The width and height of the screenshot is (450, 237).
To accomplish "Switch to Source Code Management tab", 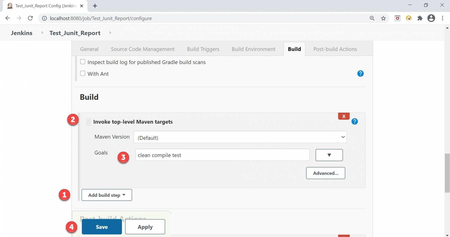I will [142, 49].
